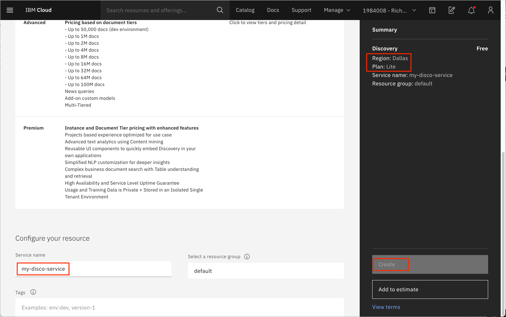Image resolution: width=506 pixels, height=317 pixels.
Task: Select the Premium pricing plan row
Action: [x=180, y=162]
